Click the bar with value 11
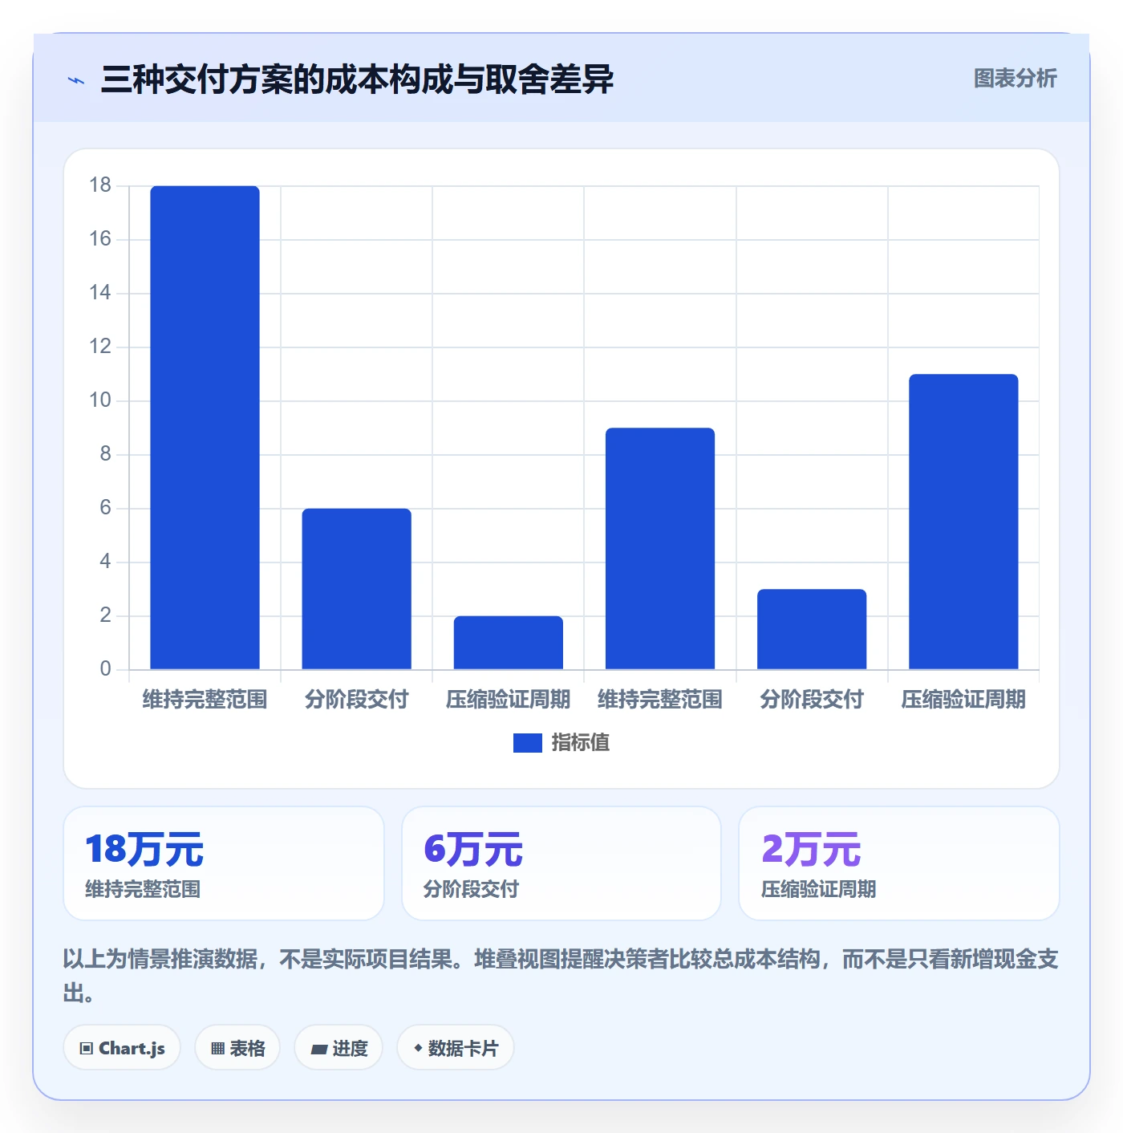1123x1133 pixels. [963, 522]
